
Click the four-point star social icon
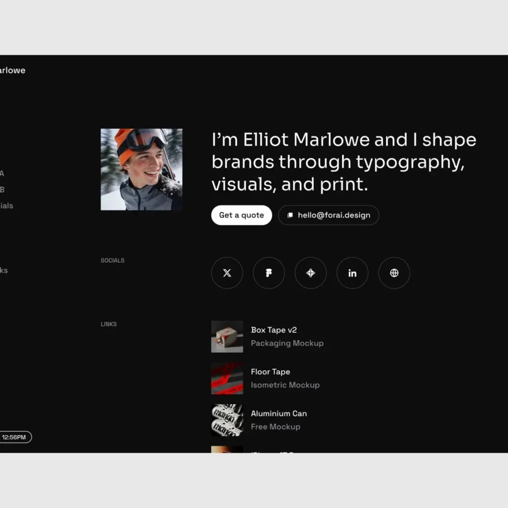click(310, 273)
